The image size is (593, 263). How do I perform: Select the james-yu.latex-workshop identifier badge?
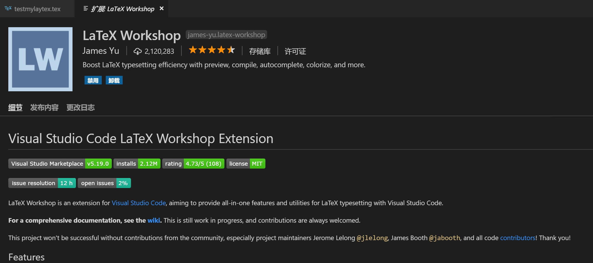(226, 35)
